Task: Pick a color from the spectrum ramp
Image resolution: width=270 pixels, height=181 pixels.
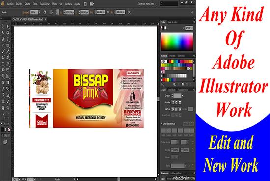Action: [x=177, y=42]
